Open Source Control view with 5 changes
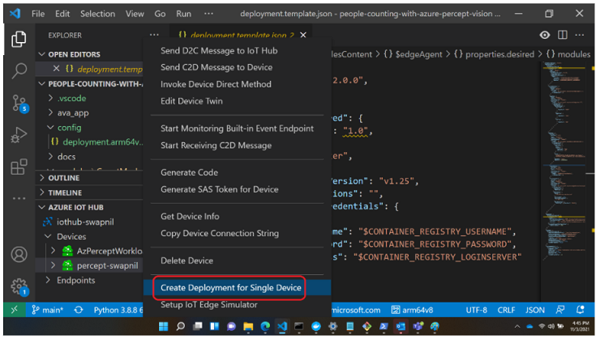Viewport: 600px width, 343px height. click(x=19, y=103)
